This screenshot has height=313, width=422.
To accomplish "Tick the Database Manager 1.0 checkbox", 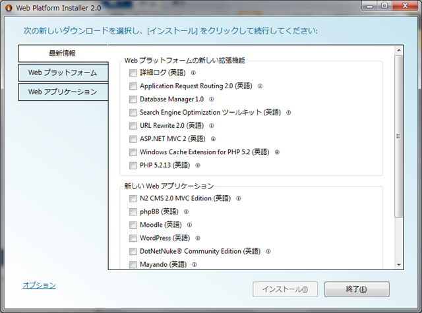I will 133,100.
